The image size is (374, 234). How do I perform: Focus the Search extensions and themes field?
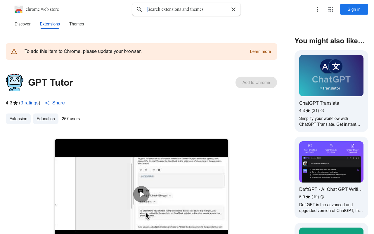pos(187,9)
